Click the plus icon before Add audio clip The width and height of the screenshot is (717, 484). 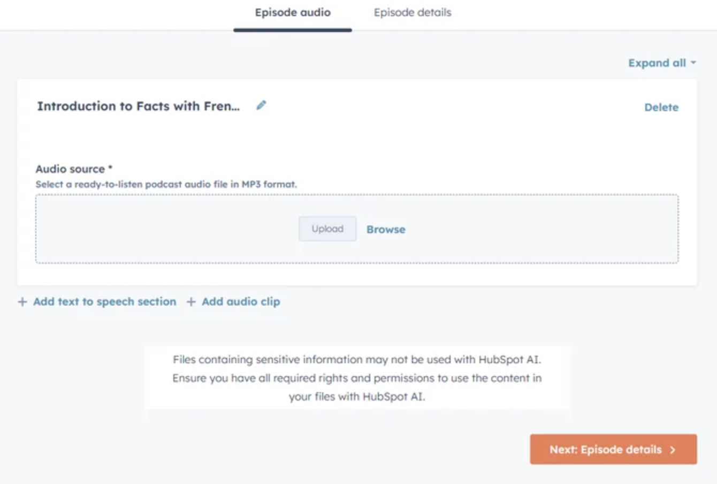[190, 301]
